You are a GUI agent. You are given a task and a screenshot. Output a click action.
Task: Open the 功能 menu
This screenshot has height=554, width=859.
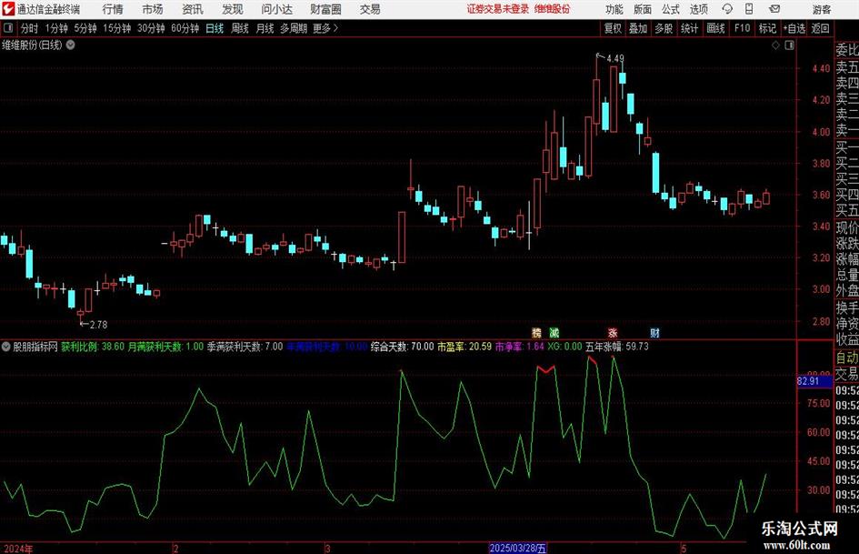coord(614,9)
